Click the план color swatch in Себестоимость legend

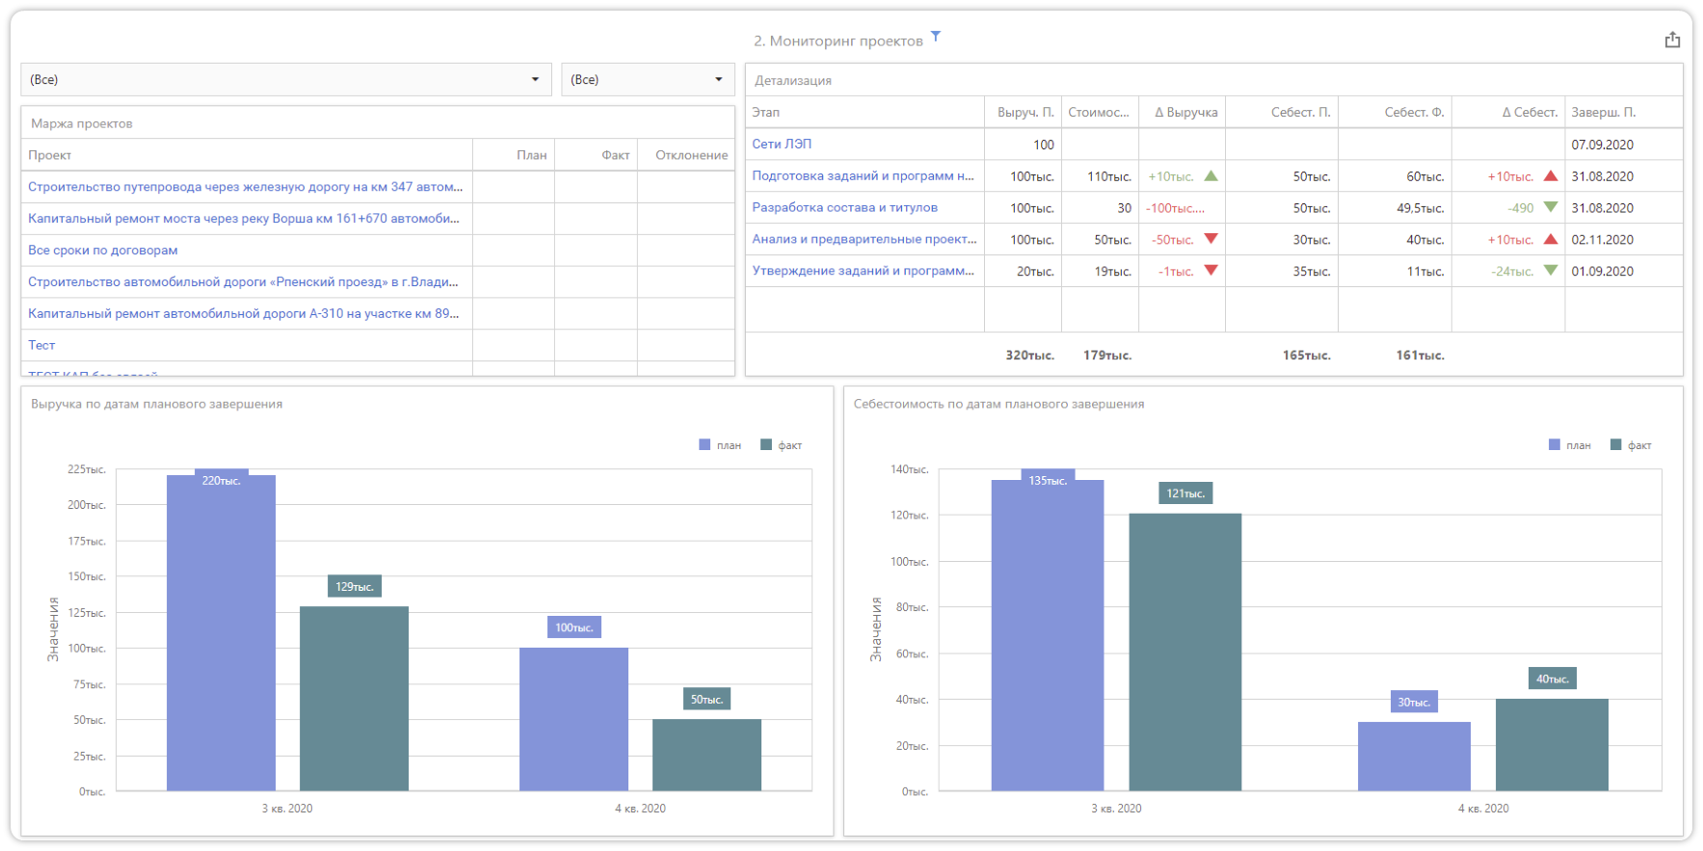pos(1554,445)
